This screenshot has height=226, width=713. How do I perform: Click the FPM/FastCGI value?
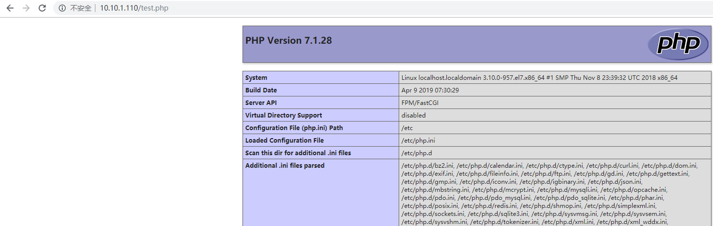click(x=420, y=103)
